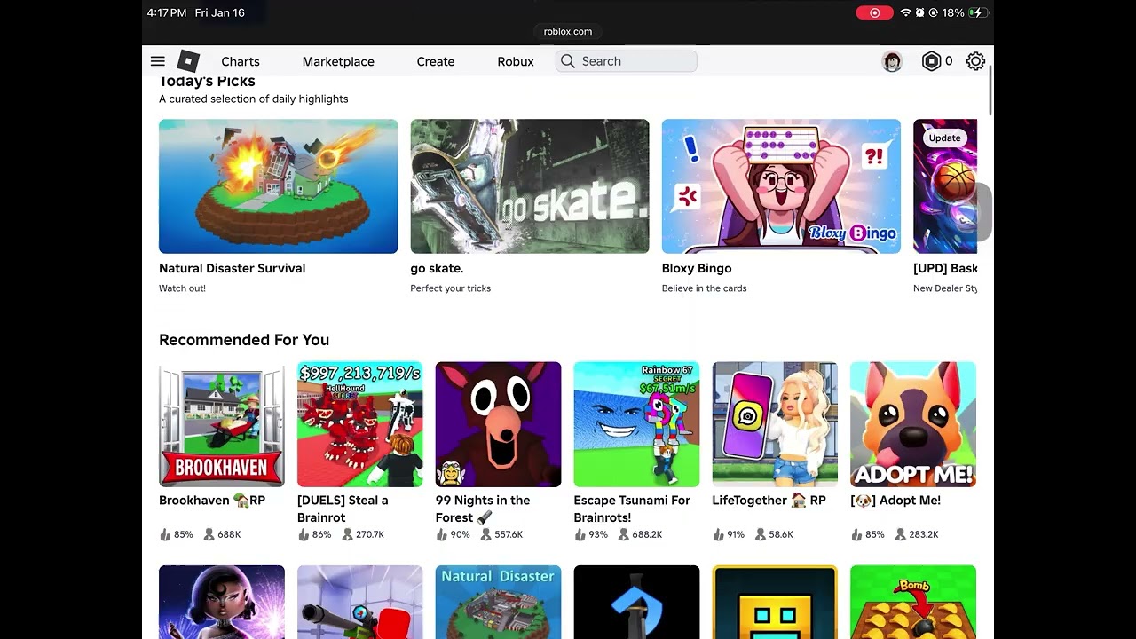Screen dimensions: 1136x639
Task: Click the page vertical scrollbar
Action: [990, 89]
